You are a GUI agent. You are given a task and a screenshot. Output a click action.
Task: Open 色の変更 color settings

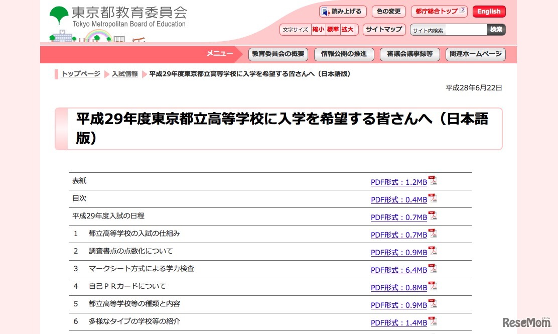[388, 12]
